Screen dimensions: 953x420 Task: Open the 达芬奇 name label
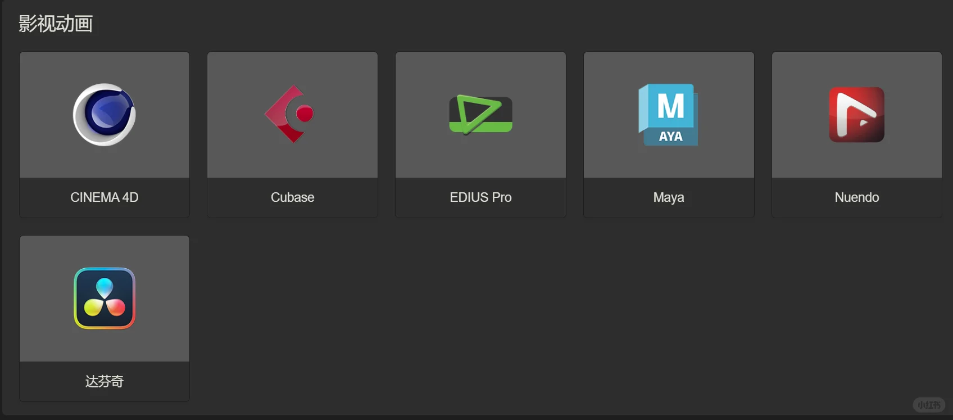105,381
